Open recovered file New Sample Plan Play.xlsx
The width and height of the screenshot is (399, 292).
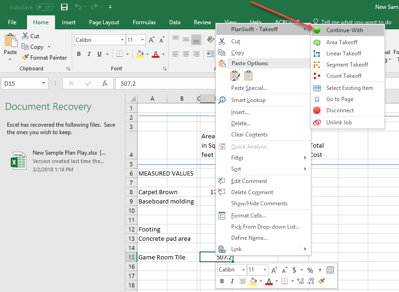pyautogui.click(x=60, y=161)
